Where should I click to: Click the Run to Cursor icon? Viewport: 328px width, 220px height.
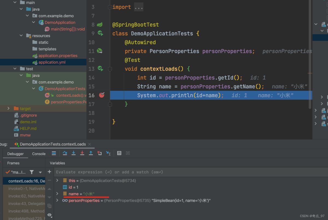click(108, 153)
